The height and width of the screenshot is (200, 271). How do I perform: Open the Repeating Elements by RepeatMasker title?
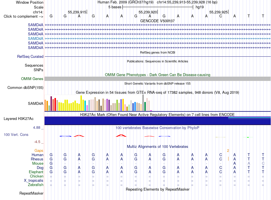pyautogui.click(x=157, y=189)
